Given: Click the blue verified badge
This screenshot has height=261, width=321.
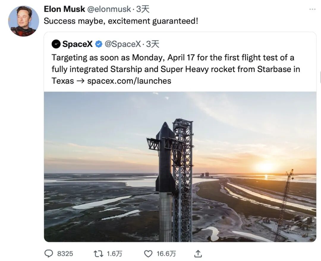Looking at the screenshot, I should [x=99, y=44].
